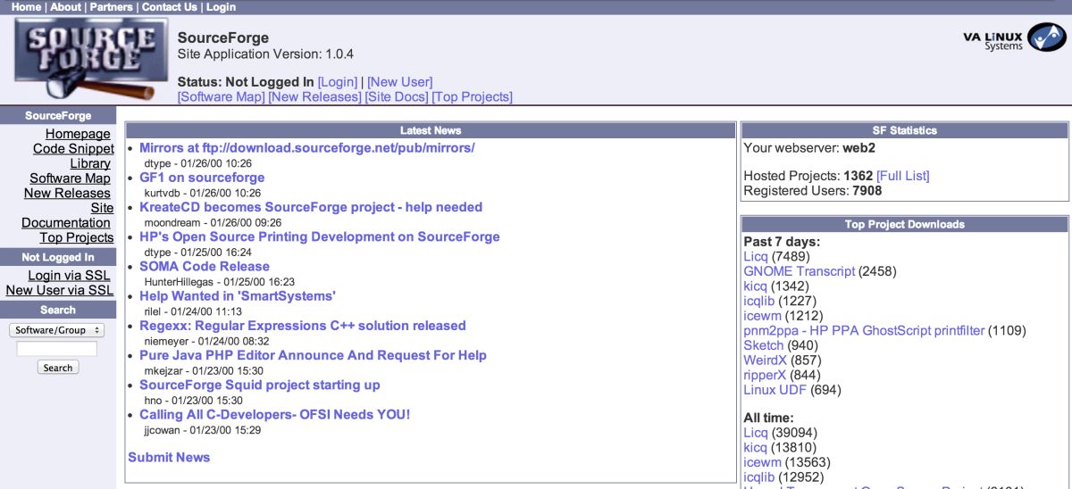The image size is (1072, 489).
Task: Open Help Wanted in 'SmartSystems' news
Action: (238, 295)
